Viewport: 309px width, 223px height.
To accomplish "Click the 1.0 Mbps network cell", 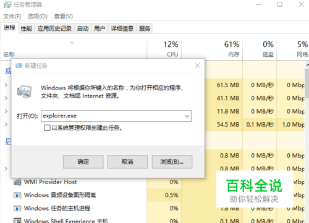I will pyautogui.click(x=291, y=124).
